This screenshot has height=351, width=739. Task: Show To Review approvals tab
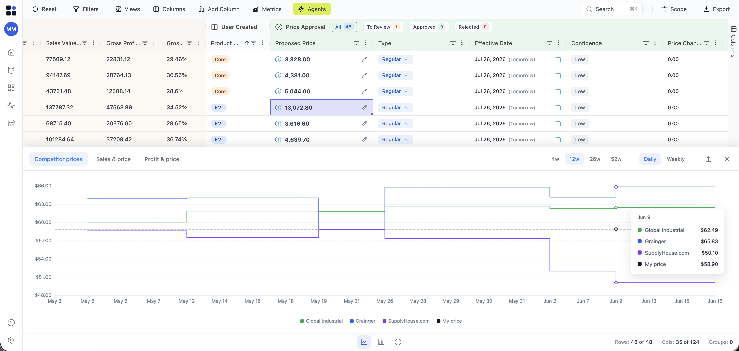tap(383, 27)
